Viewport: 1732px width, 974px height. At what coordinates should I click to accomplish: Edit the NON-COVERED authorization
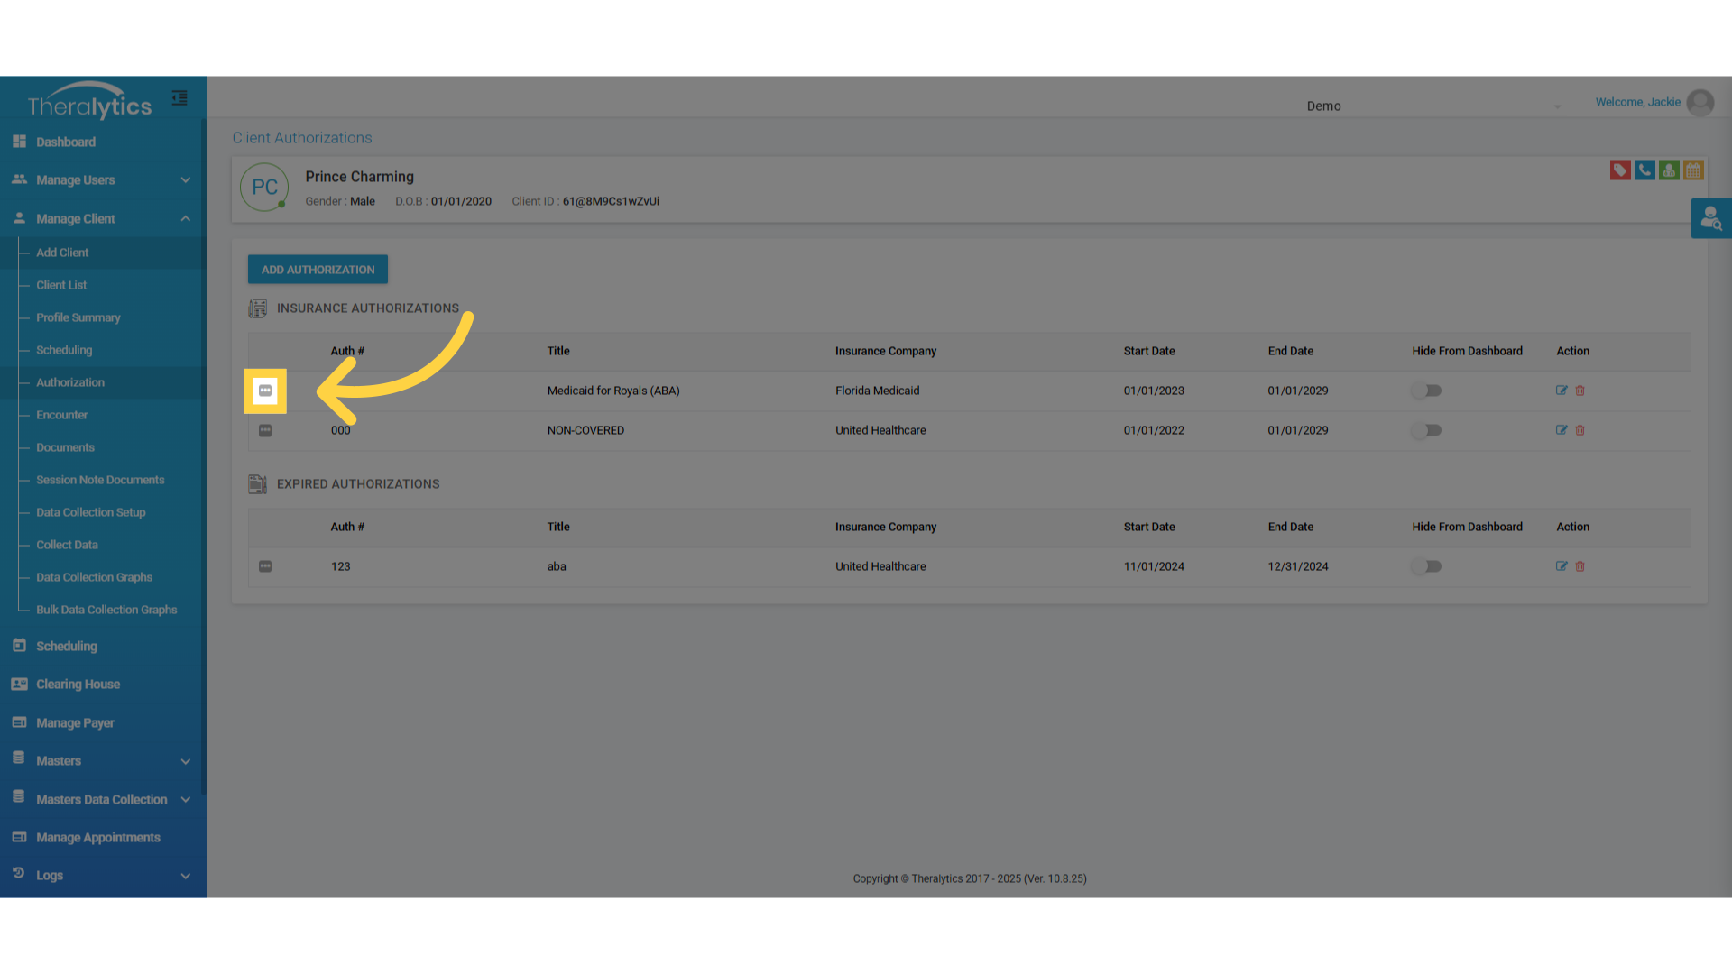pos(1562,430)
